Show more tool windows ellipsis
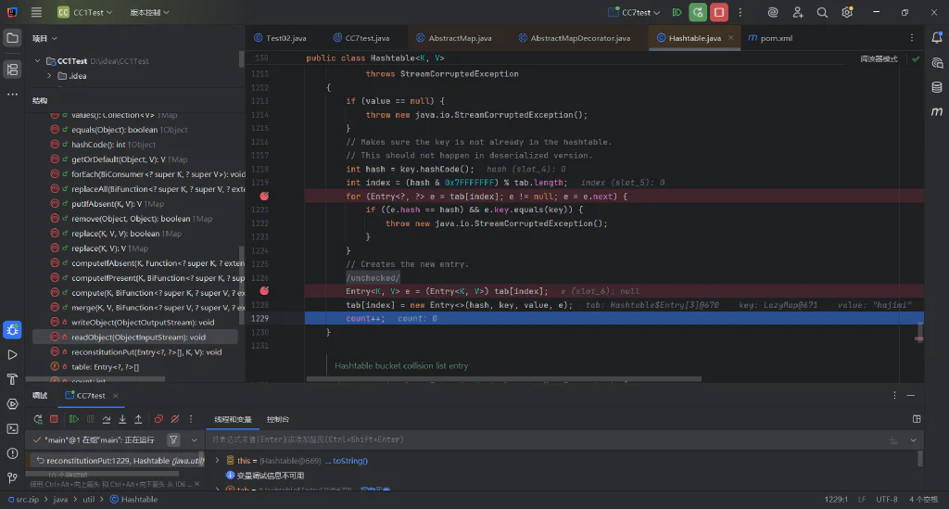The width and height of the screenshot is (949, 509). pyautogui.click(x=12, y=95)
